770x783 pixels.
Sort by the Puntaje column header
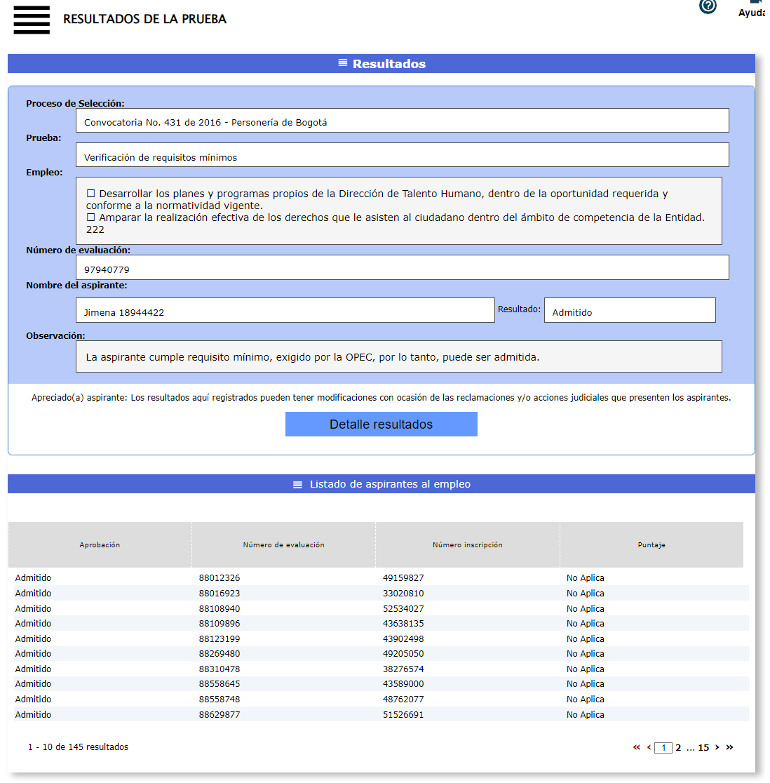(x=651, y=544)
